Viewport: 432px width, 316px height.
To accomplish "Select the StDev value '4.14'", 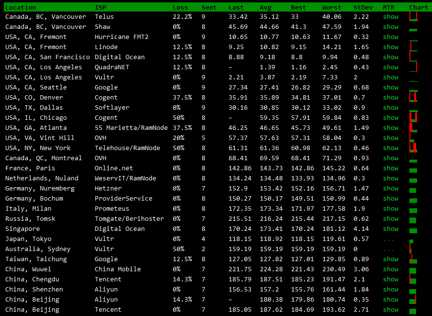I will click(361, 229).
